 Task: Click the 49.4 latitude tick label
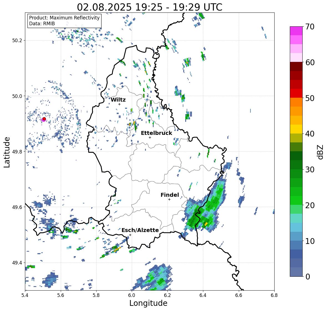(x=17, y=263)
